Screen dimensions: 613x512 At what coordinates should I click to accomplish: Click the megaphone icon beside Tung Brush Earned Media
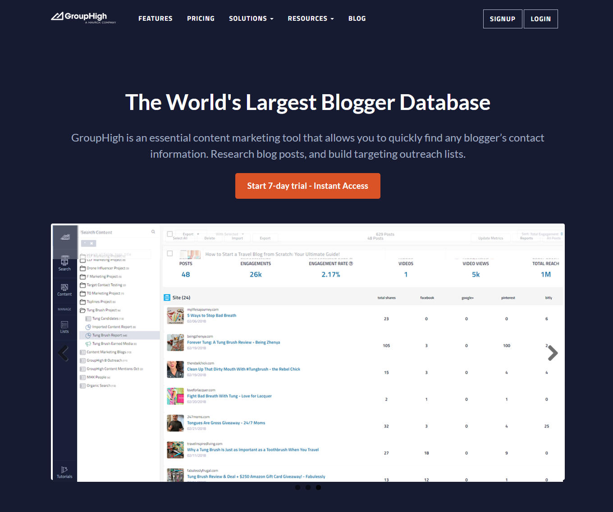pyautogui.click(x=88, y=343)
